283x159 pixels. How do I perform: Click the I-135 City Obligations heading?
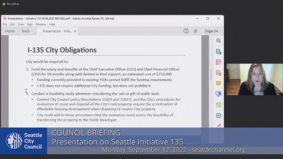point(62,50)
